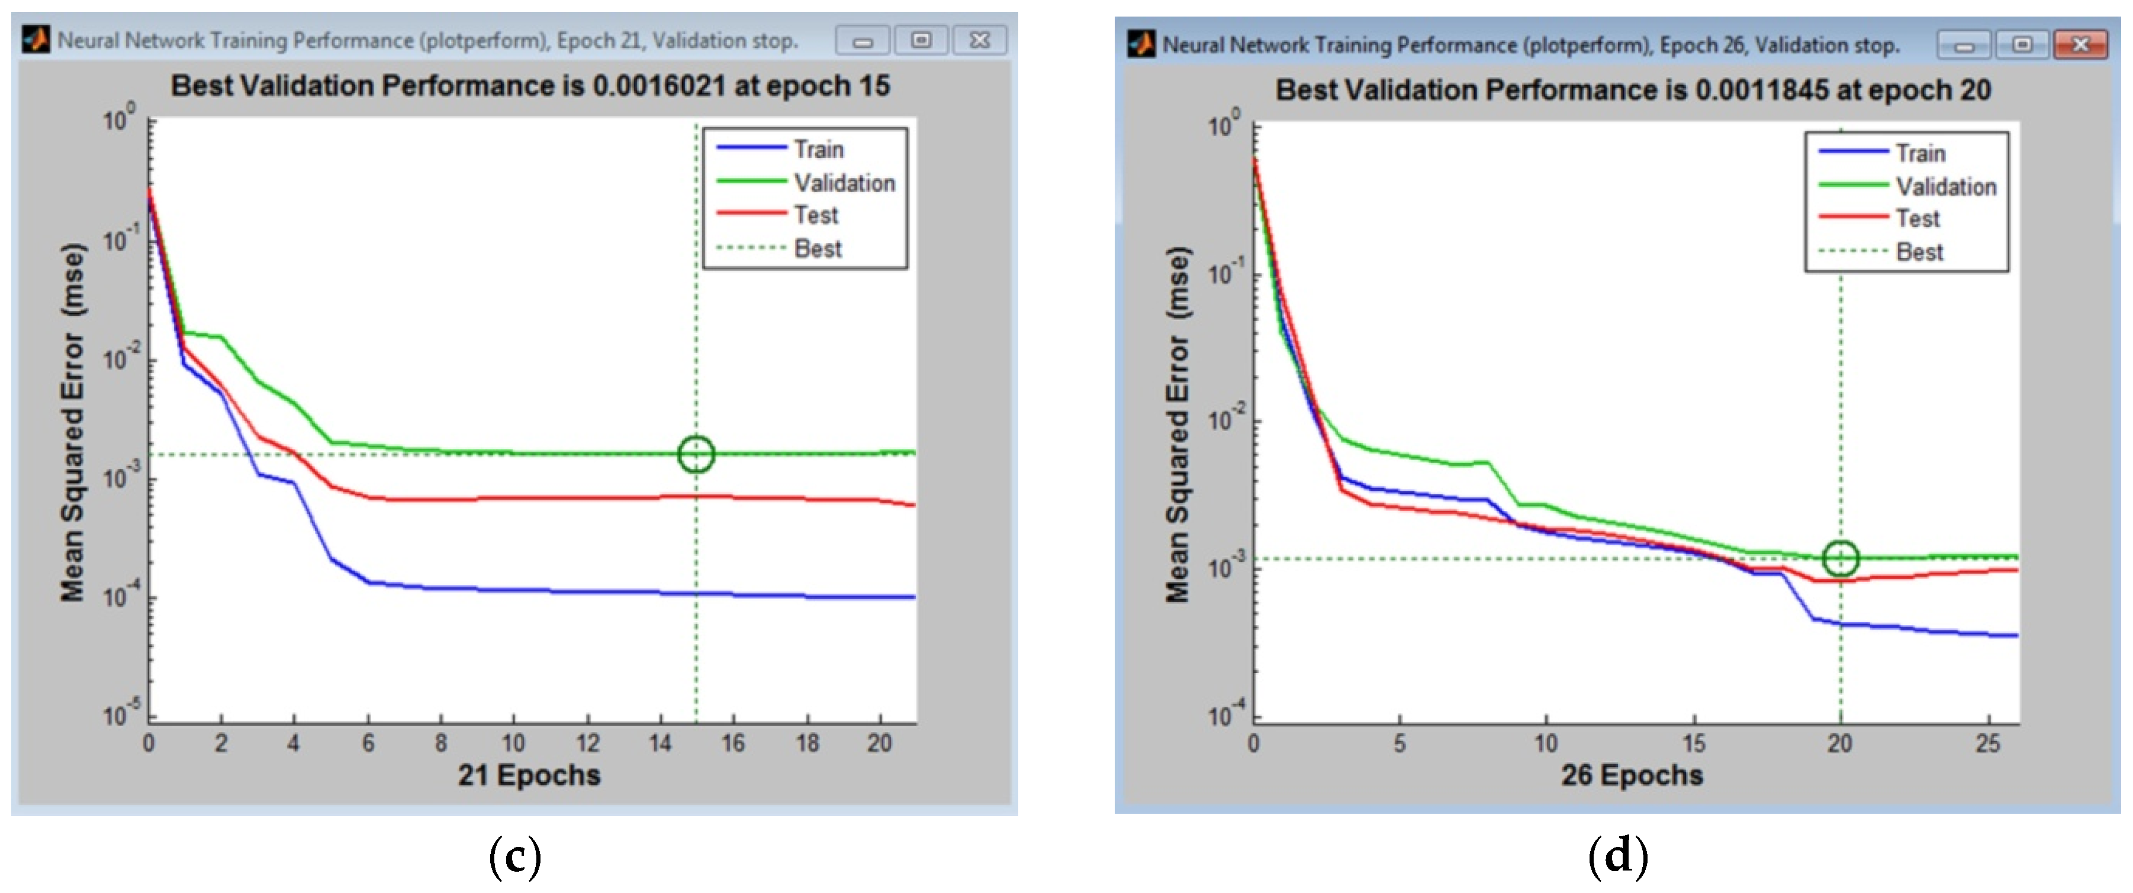The height and width of the screenshot is (893, 2133).
Task: Minimize the Epoch 26 performance window
Action: coord(1964,46)
